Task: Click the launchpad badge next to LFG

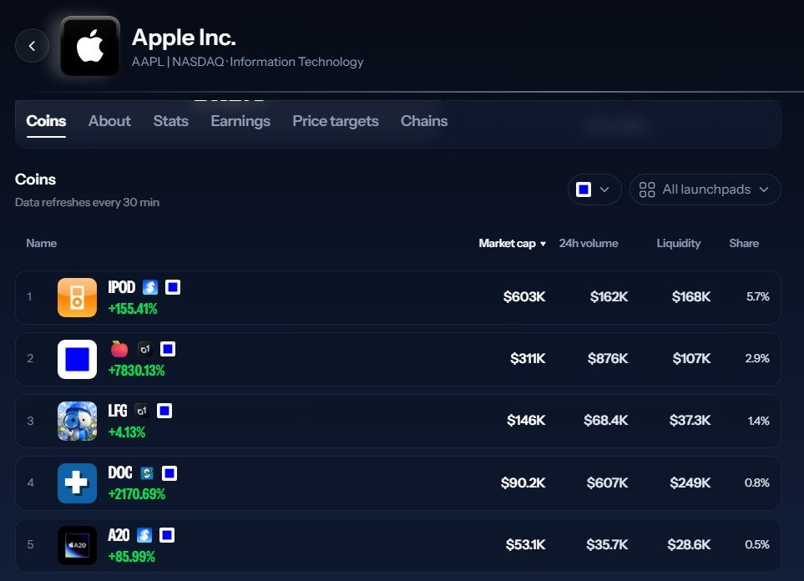Action: pyautogui.click(x=142, y=411)
